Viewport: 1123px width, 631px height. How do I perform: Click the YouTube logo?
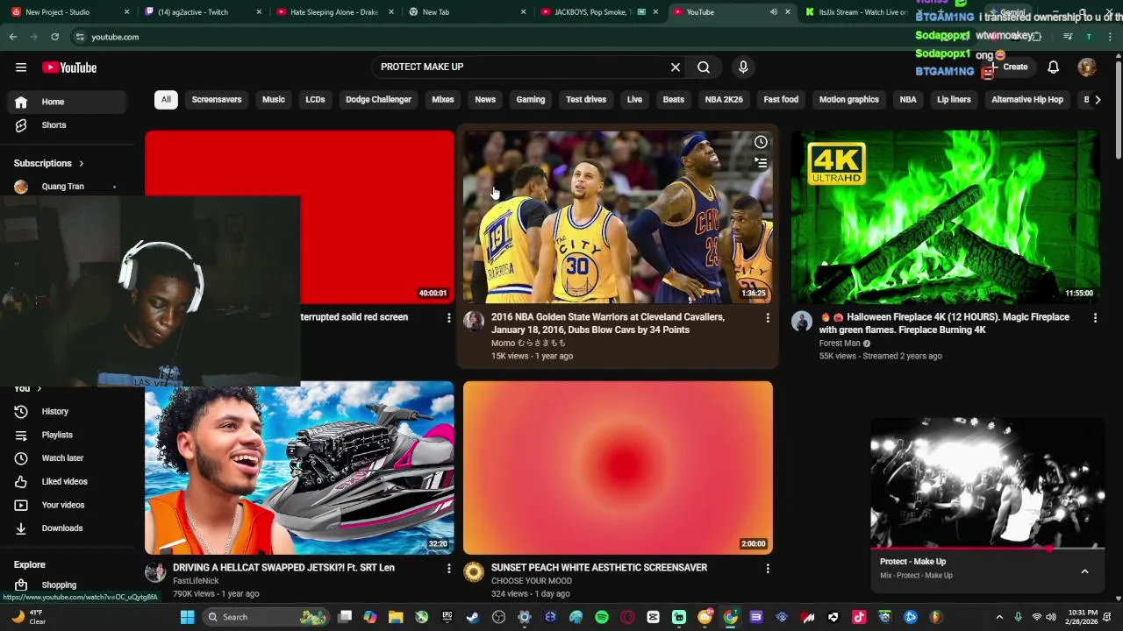69,67
